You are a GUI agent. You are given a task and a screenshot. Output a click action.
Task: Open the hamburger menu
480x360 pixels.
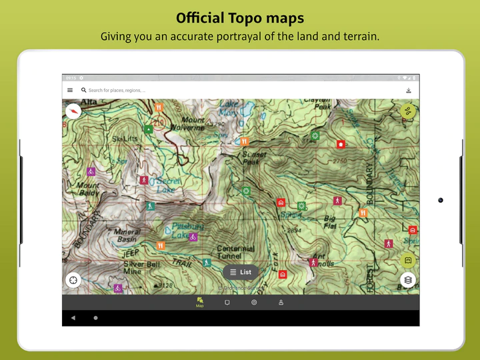pyautogui.click(x=70, y=90)
